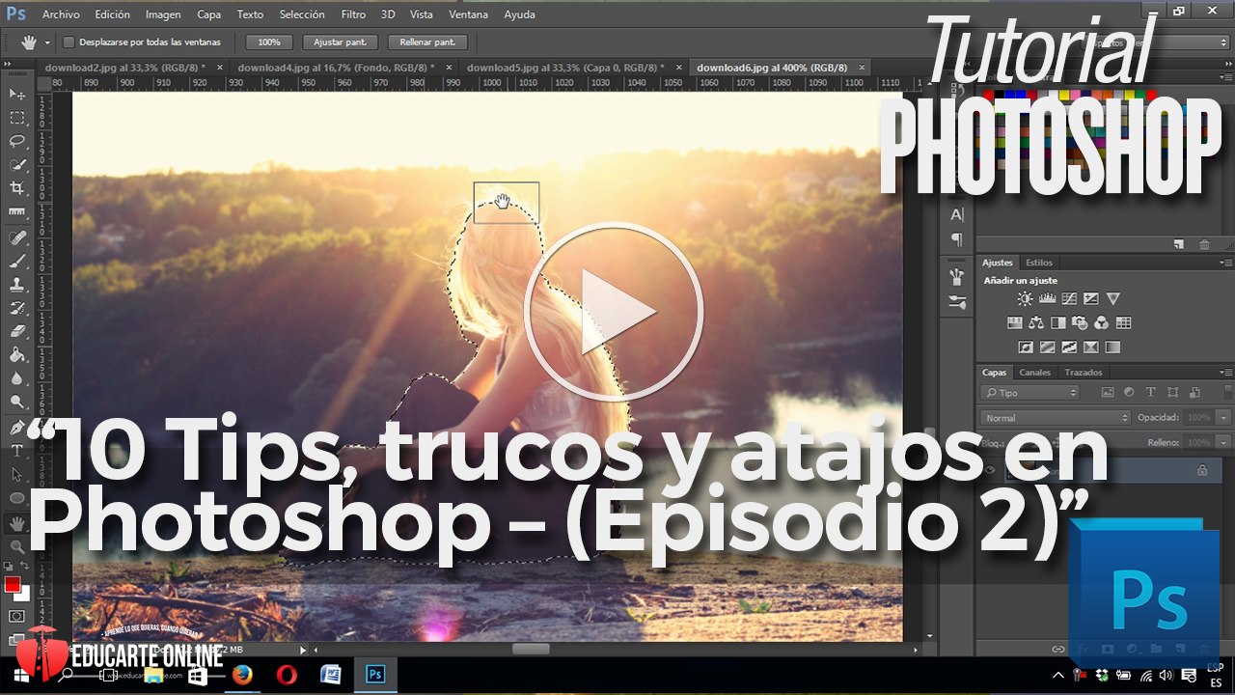Select the Paint Bucket tool
This screenshot has width=1235, height=695.
(17, 355)
